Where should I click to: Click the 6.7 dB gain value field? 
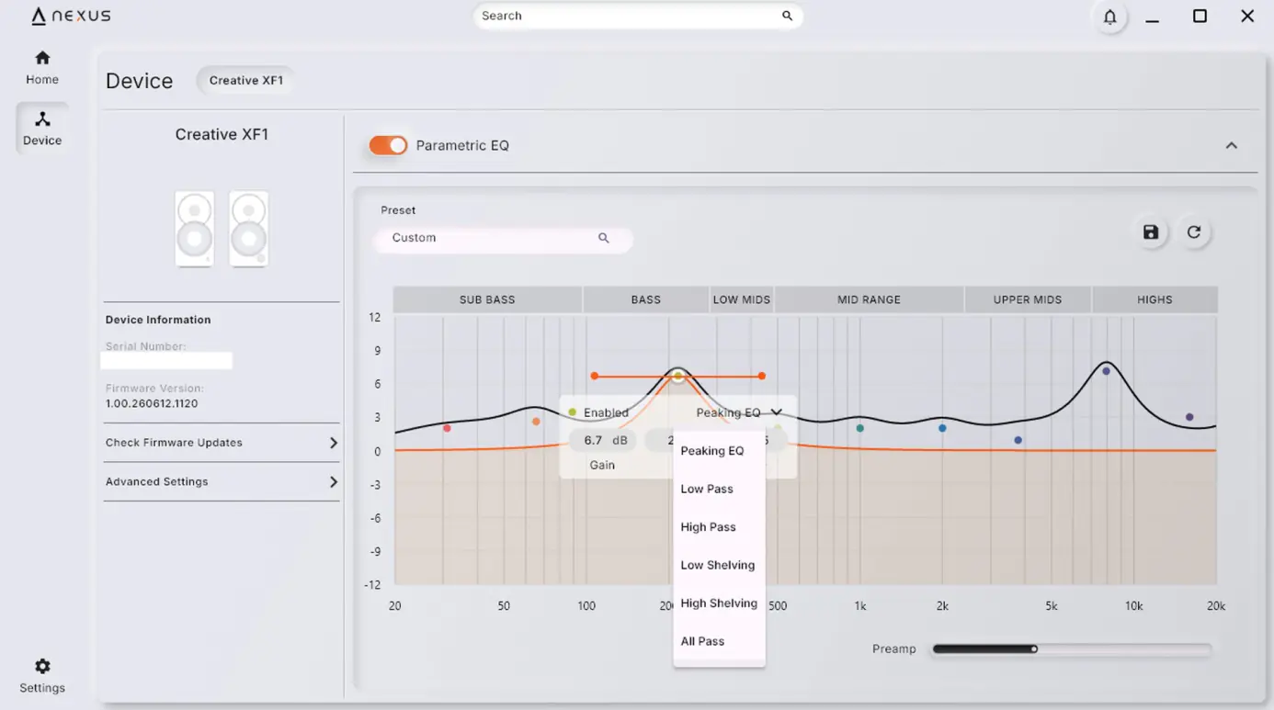[x=602, y=441]
